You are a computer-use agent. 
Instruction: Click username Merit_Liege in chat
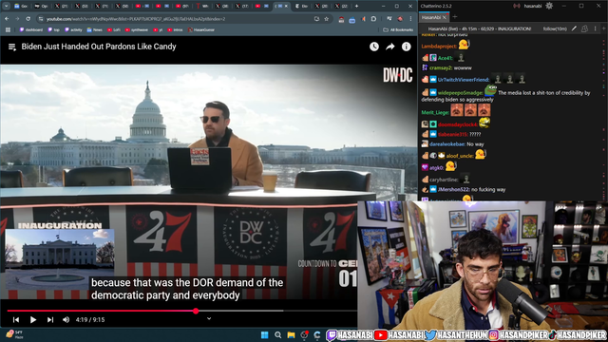(435, 112)
